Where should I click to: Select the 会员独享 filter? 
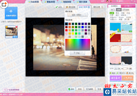point(126,10)
